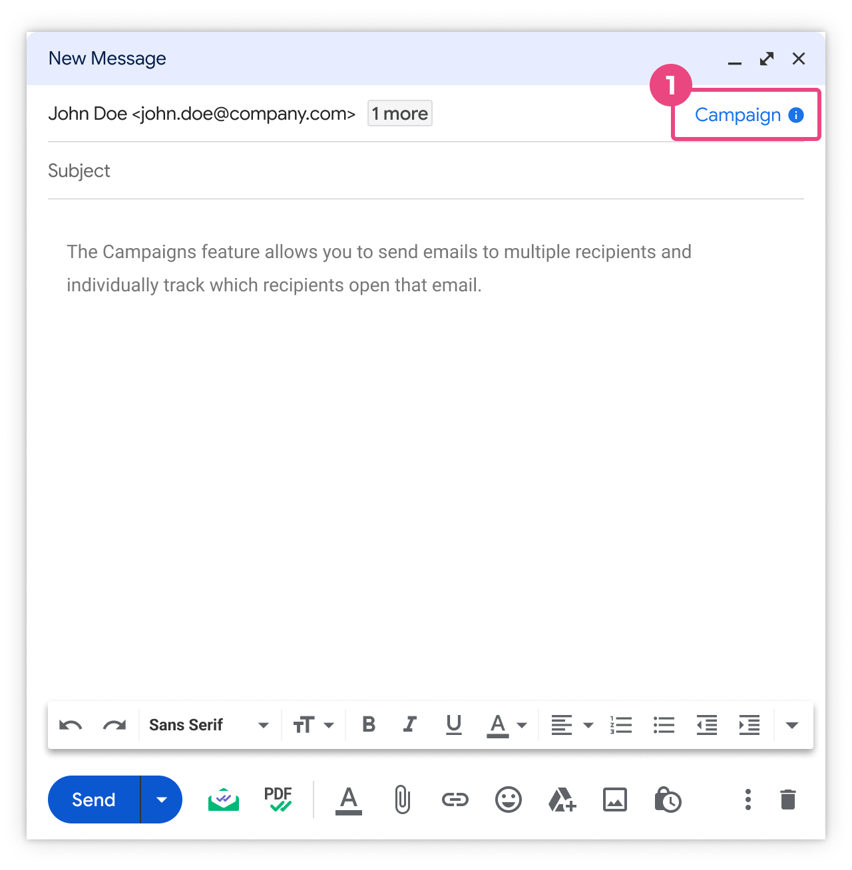The height and width of the screenshot is (870, 852).
Task: Open the emoji picker
Action: coord(509,799)
